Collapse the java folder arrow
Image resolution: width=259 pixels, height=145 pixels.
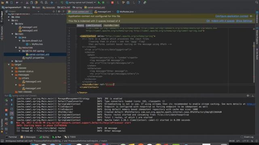pyautogui.click(x=16, y=37)
